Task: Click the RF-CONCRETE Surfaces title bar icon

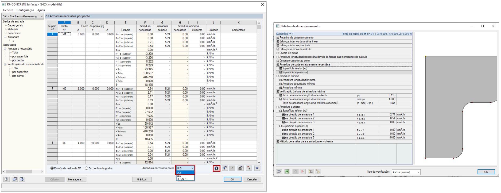Action: [x=4, y=4]
